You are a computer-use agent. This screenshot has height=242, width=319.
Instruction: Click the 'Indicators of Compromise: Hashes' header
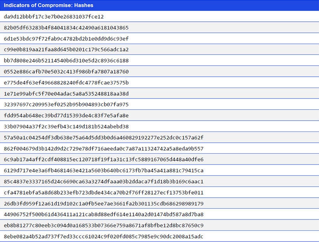pos(48,5)
